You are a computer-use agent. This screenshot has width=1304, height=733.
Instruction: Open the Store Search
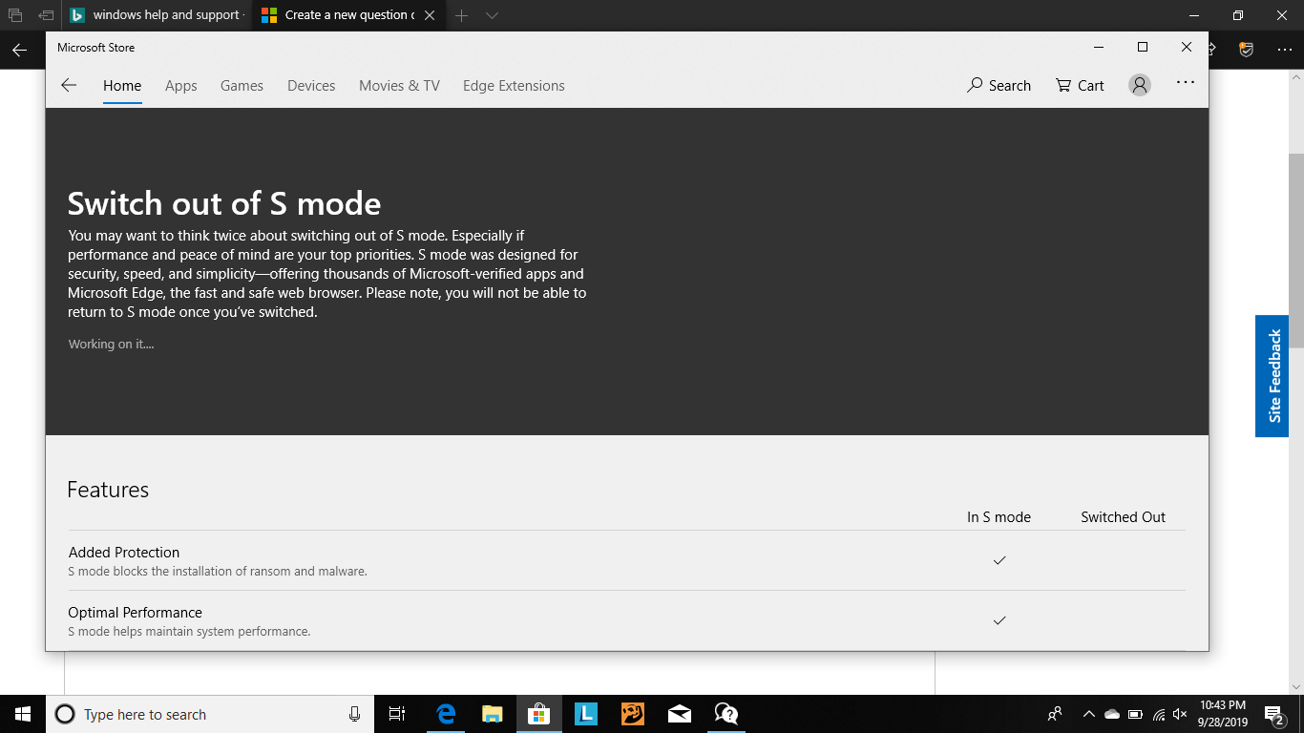999,85
